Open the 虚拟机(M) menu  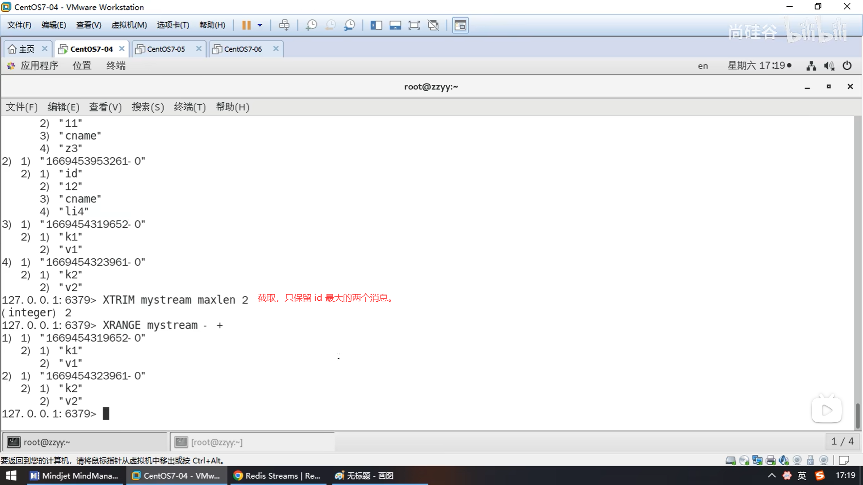(x=129, y=25)
